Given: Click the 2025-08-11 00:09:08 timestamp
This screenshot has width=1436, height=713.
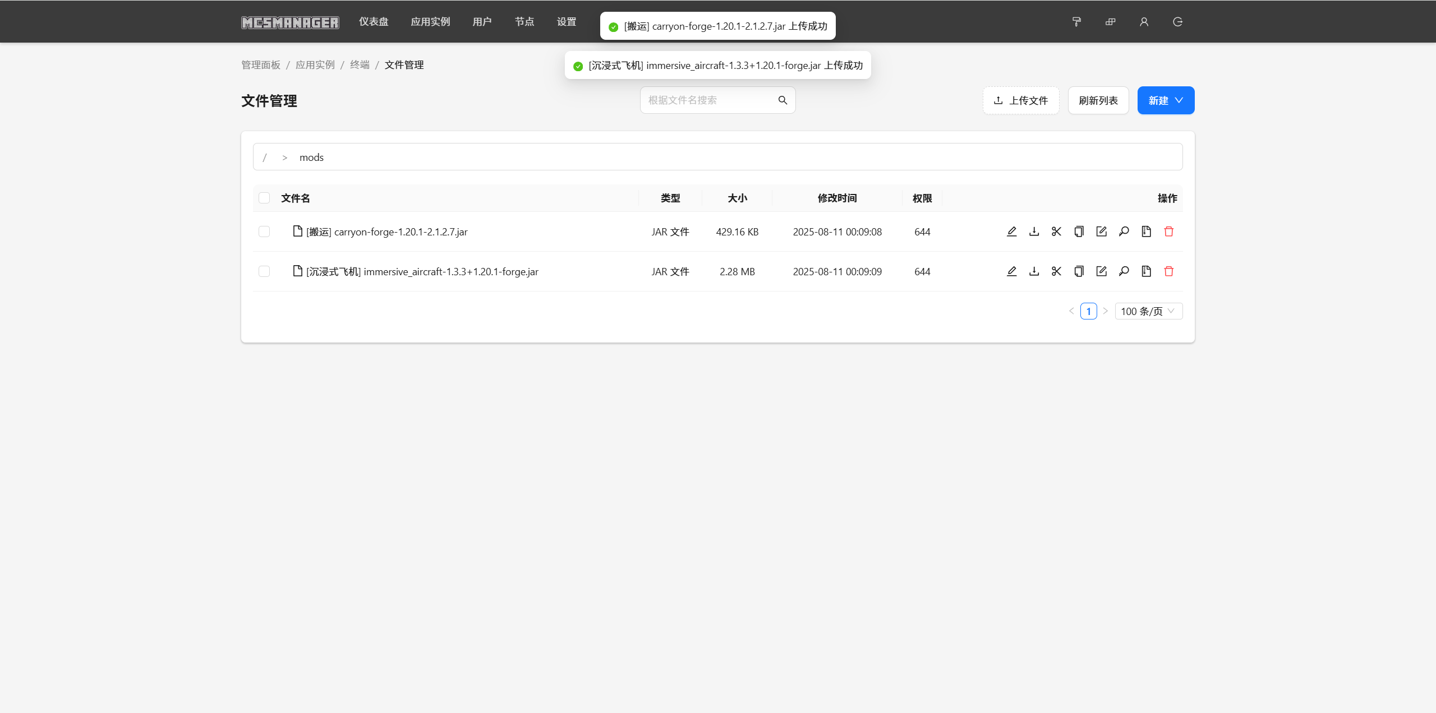Looking at the screenshot, I should coord(837,232).
